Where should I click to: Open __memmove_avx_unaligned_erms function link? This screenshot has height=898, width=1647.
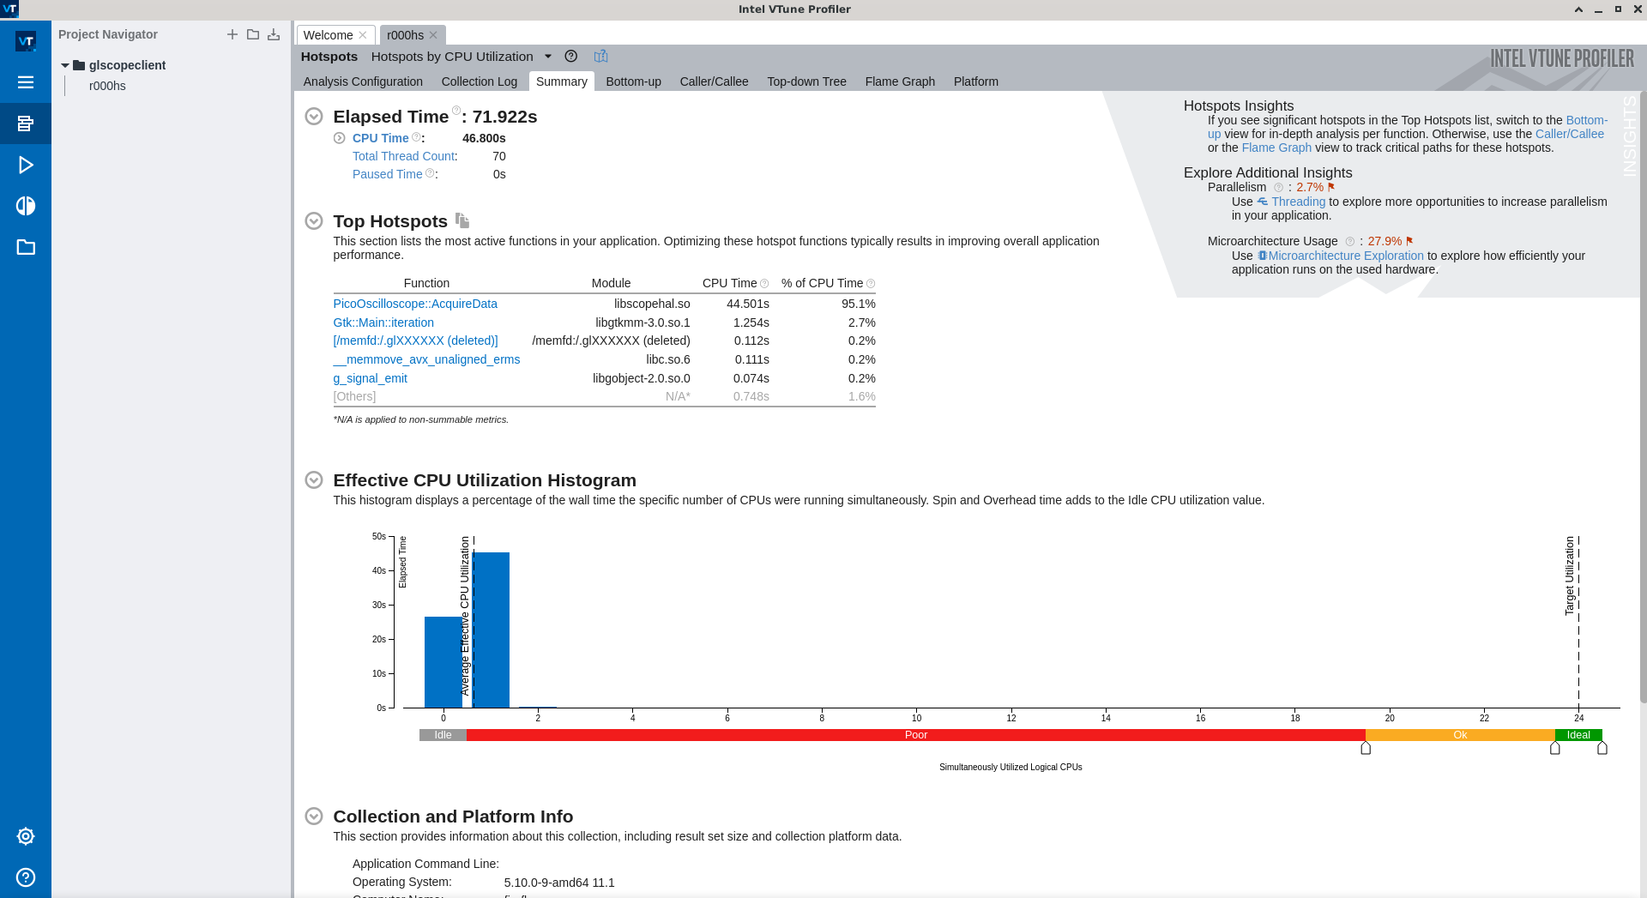426,359
